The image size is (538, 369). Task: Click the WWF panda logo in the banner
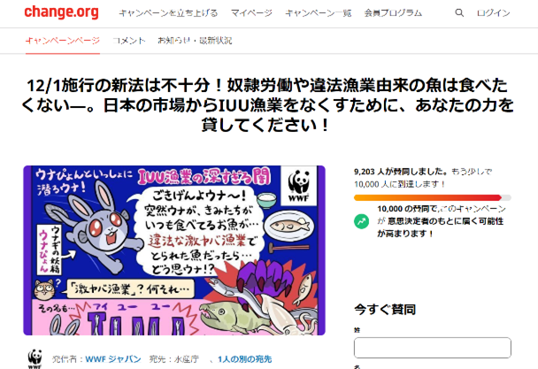(298, 186)
